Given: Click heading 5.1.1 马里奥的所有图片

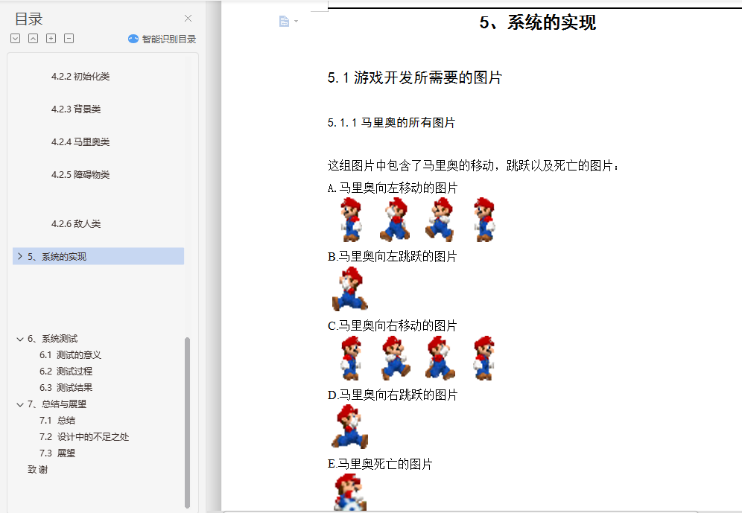Looking at the screenshot, I should [391, 123].
